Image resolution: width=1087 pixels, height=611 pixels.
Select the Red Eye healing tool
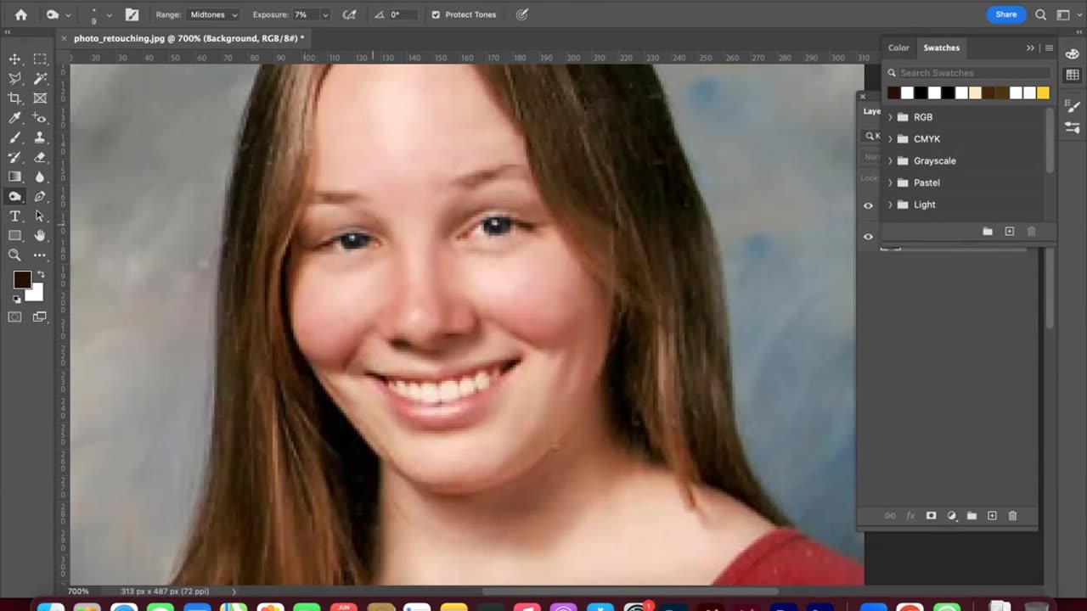pyautogui.click(x=40, y=118)
